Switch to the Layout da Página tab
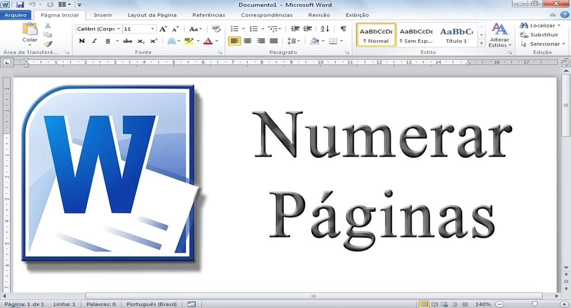This screenshot has height=308, width=571. pos(152,15)
